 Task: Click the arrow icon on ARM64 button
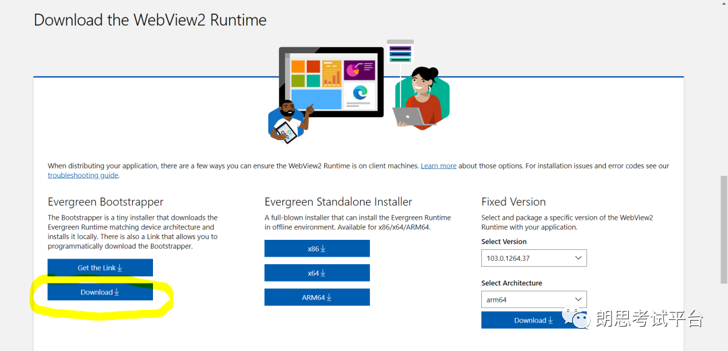click(x=330, y=298)
